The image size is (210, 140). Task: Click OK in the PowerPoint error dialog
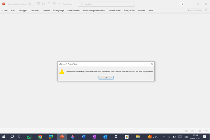106,78
